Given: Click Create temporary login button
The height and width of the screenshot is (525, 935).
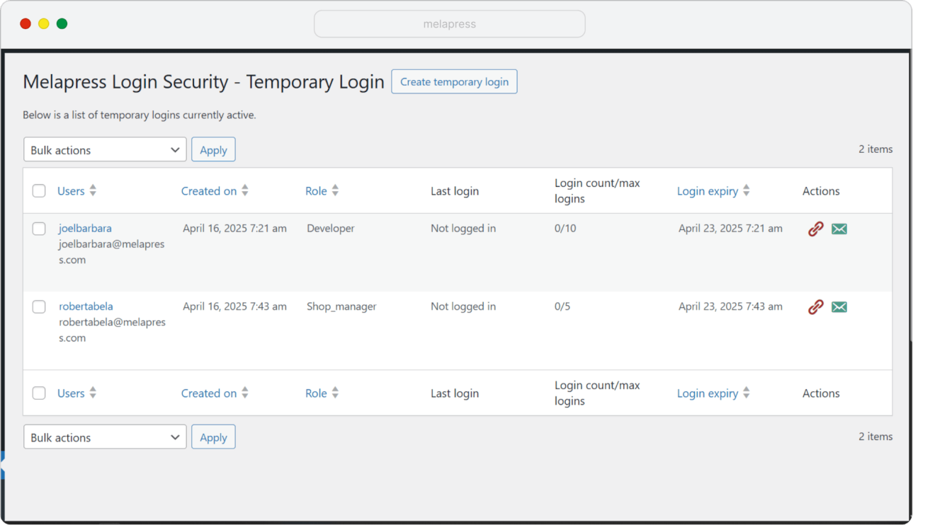Looking at the screenshot, I should (454, 81).
